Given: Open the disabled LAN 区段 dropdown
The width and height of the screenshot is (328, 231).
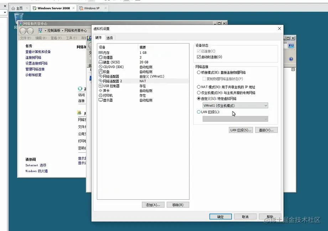Looking at the screenshot, I should point(235,119).
